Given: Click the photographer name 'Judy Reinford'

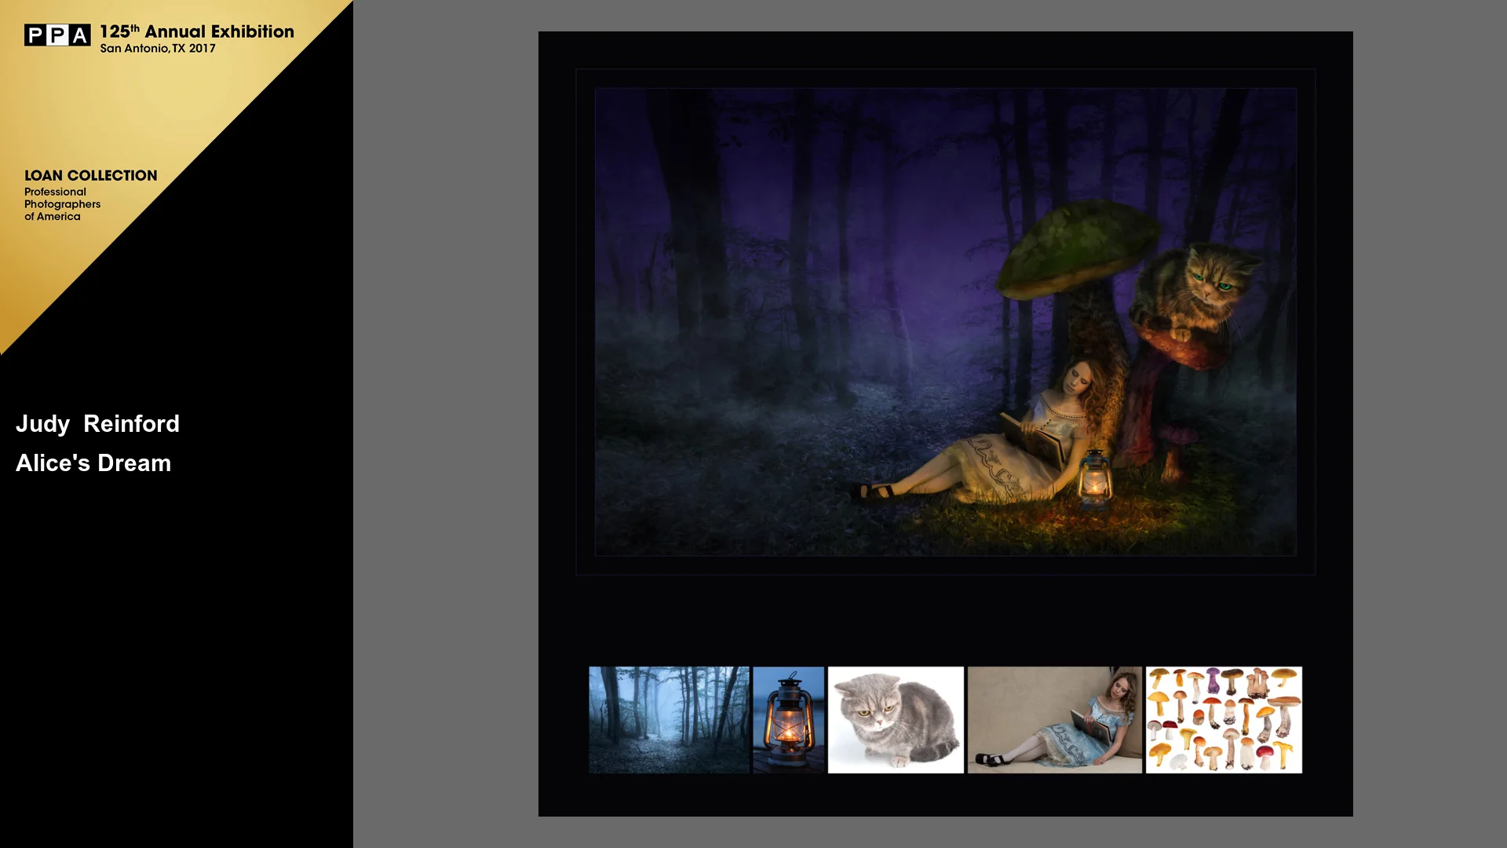Looking at the screenshot, I should [98, 424].
